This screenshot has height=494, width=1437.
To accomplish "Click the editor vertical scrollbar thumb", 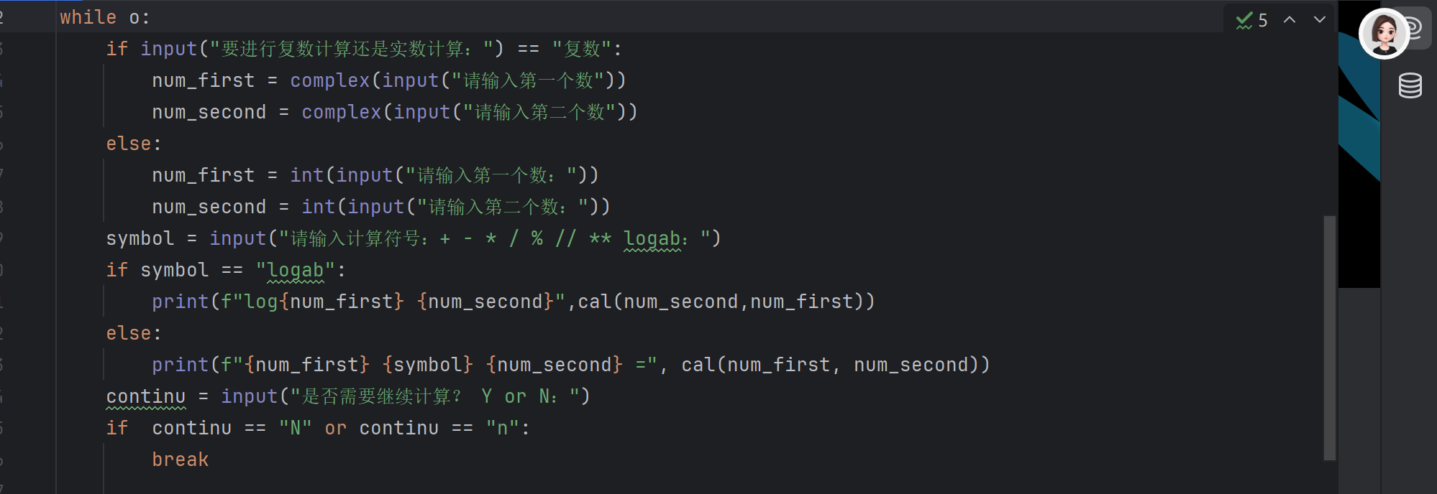I will [1330, 337].
